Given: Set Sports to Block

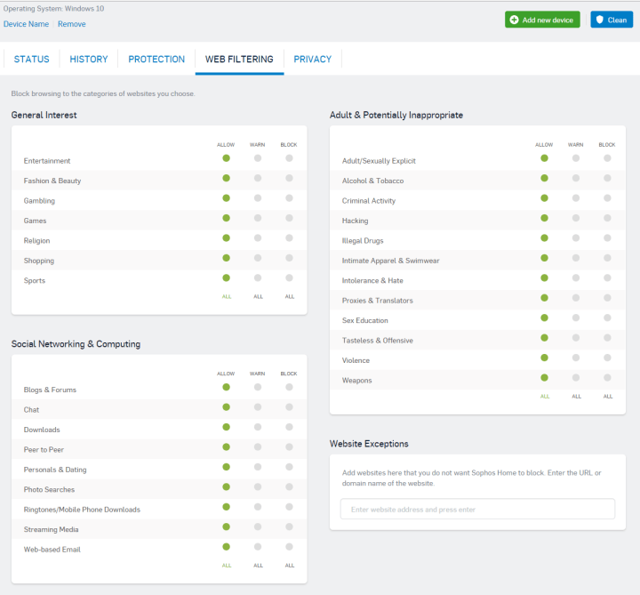Looking at the screenshot, I should coord(289,278).
